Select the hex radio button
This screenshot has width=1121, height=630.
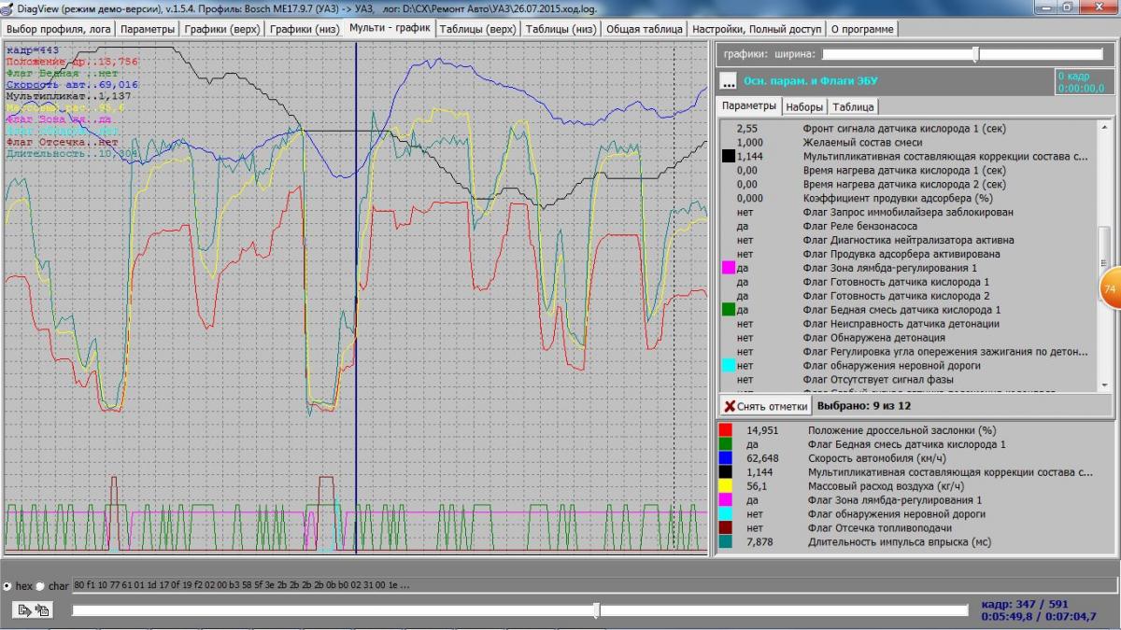pyautogui.click(x=7, y=586)
